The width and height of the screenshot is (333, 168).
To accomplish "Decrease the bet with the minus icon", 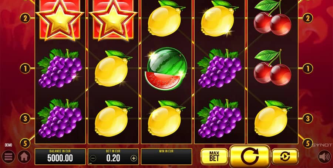I will click(x=93, y=158).
